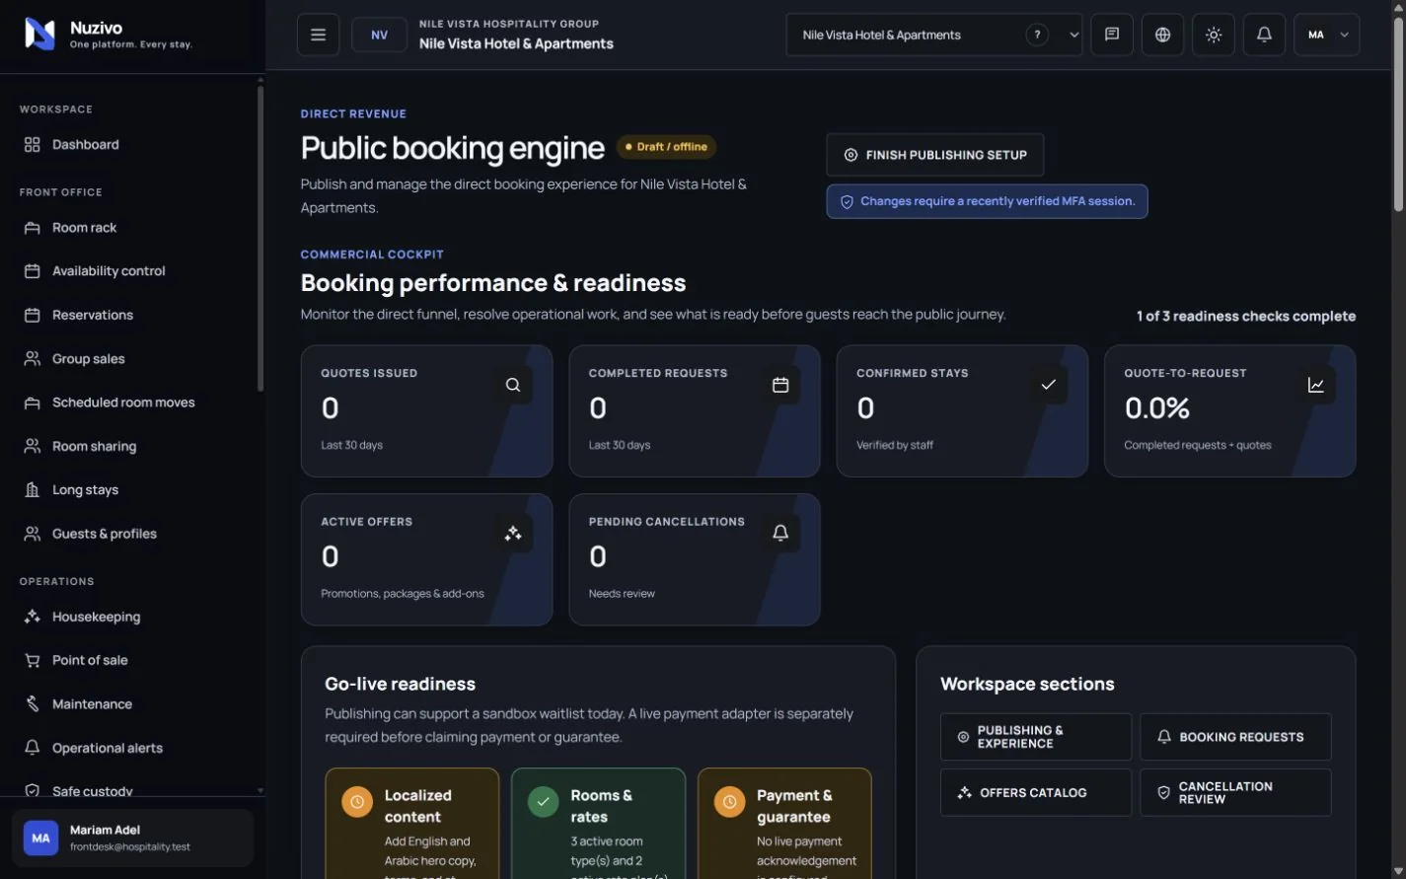Open Safe custody in sidebar

[x=128, y=789]
